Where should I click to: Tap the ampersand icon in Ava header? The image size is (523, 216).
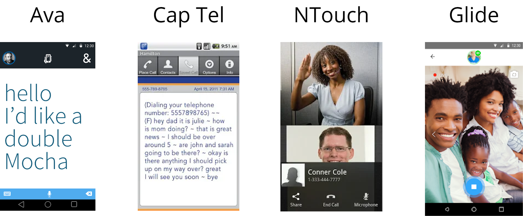87,58
